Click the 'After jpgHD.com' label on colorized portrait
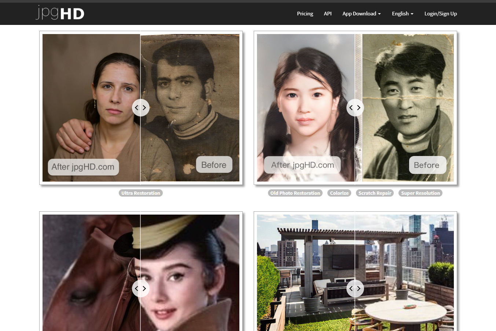 click(x=302, y=165)
